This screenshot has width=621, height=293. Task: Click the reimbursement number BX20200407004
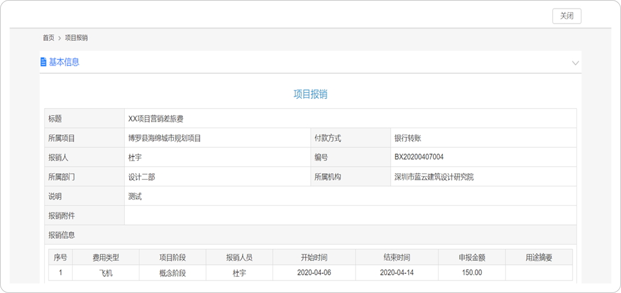tap(418, 158)
